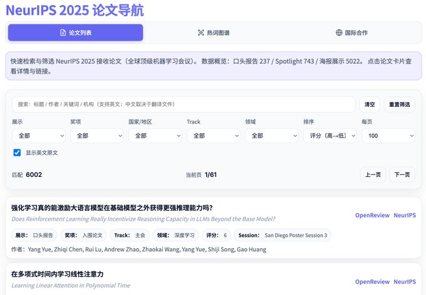Switch to the 热词图谱 tab
426x295 pixels.
tap(214, 32)
